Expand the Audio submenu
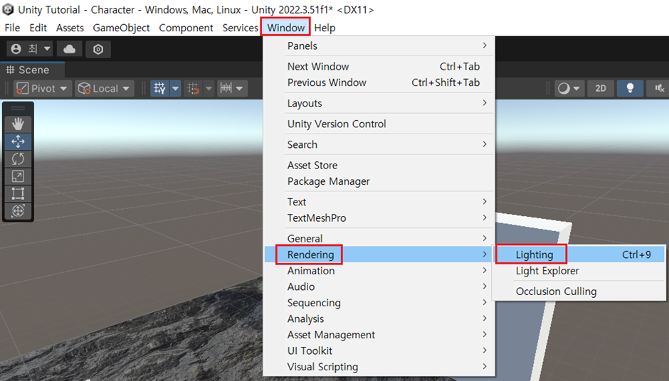 click(379, 286)
